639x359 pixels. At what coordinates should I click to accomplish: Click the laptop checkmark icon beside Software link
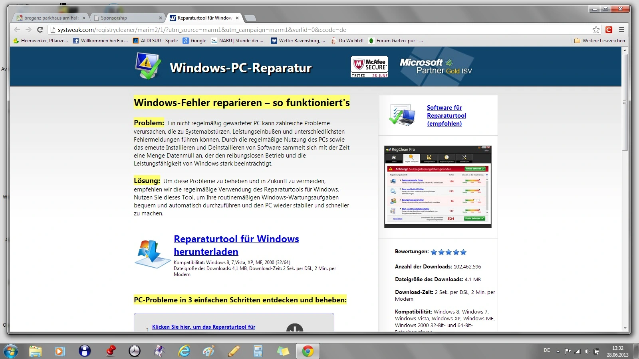pos(402,115)
